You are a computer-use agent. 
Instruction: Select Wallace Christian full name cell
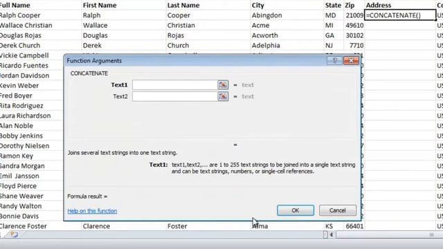tap(41, 26)
